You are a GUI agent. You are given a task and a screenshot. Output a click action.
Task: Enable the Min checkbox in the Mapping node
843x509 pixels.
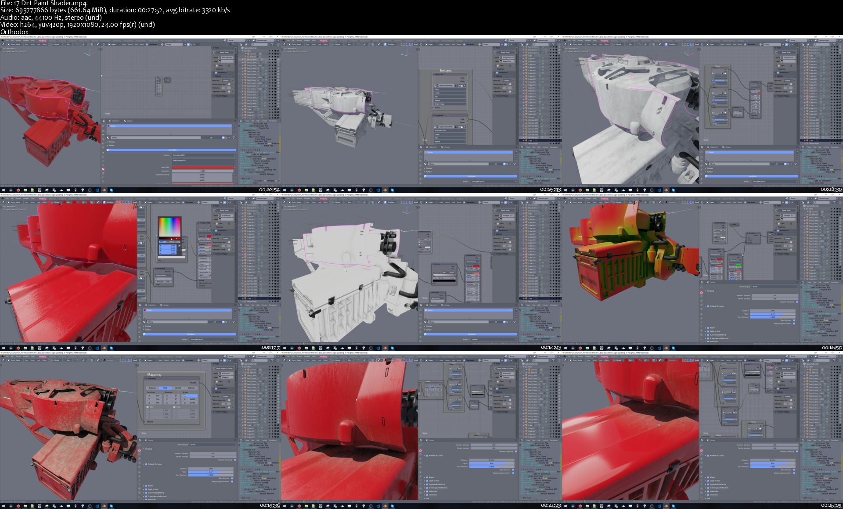click(x=148, y=407)
